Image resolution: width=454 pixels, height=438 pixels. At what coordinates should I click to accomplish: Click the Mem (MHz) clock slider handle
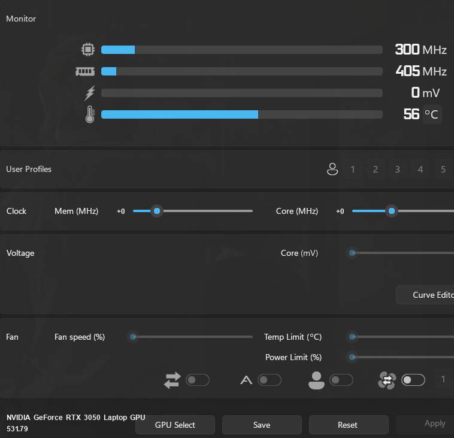(x=157, y=211)
